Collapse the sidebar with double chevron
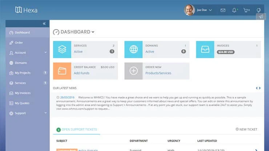 point(44,24)
